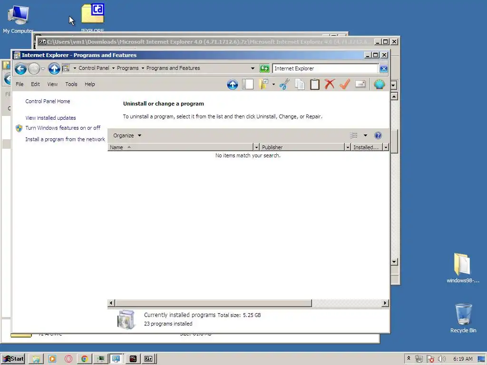Image resolution: width=487 pixels, height=365 pixels.
Task: Open the view options dropdown arrow
Action: click(365, 135)
